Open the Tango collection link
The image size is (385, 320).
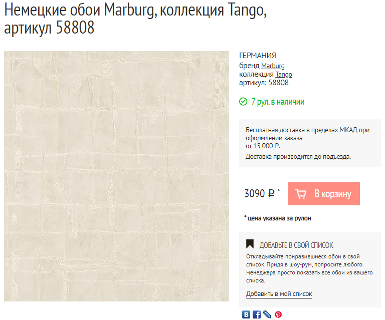(284, 74)
